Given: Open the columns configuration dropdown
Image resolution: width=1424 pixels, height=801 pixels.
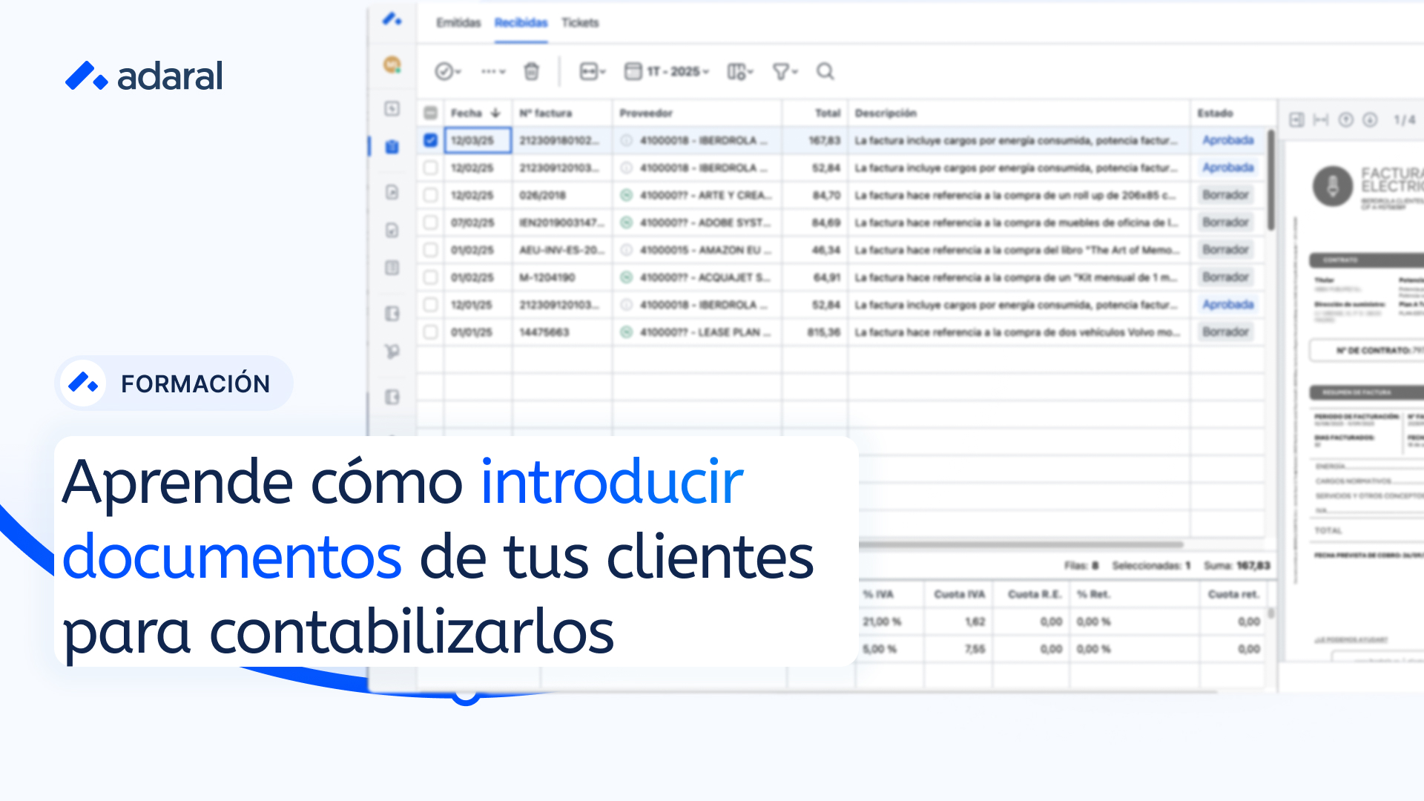Looking at the screenshot, I should (x=739, y=71).
